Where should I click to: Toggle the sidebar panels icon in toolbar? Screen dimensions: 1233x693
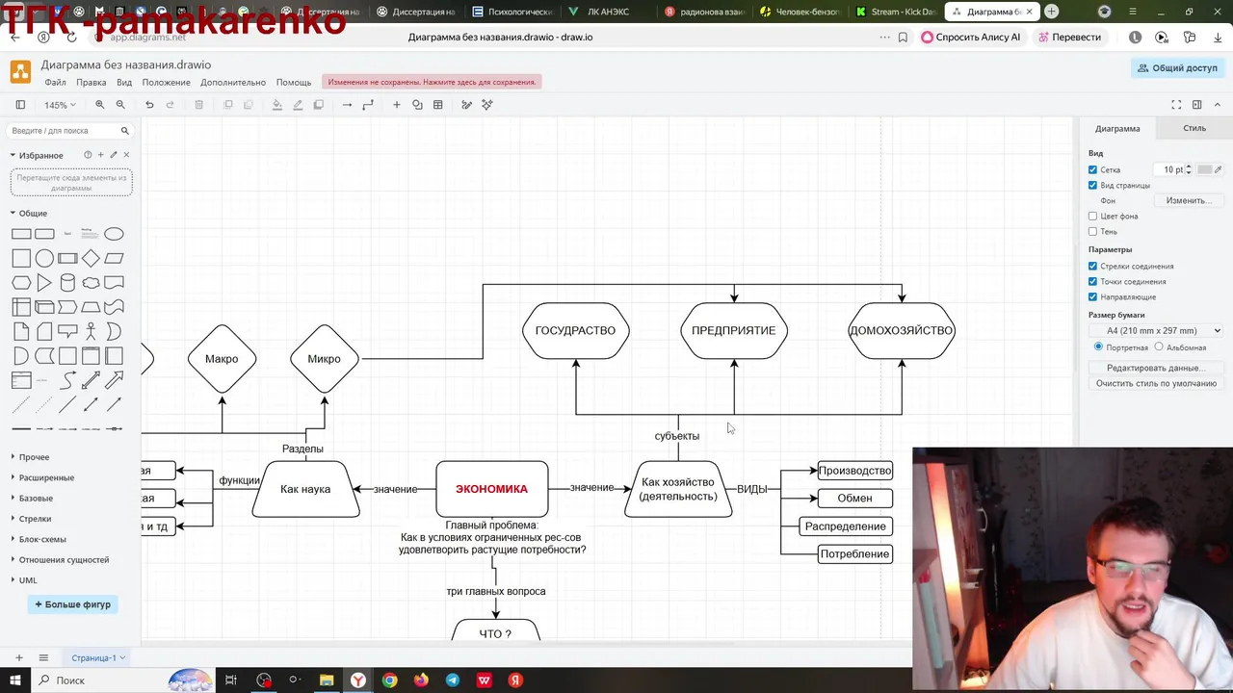20,105
